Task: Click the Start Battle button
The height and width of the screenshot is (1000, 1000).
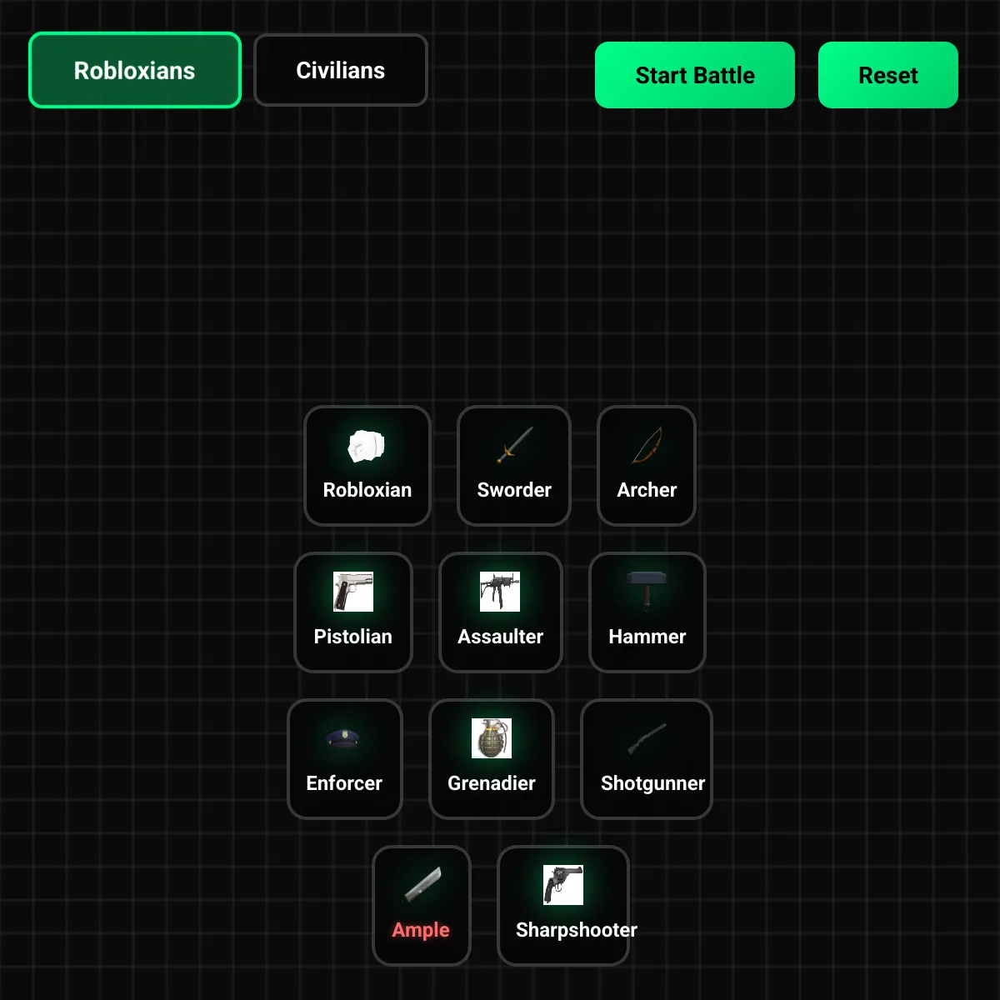Action: tap(695, 75)
